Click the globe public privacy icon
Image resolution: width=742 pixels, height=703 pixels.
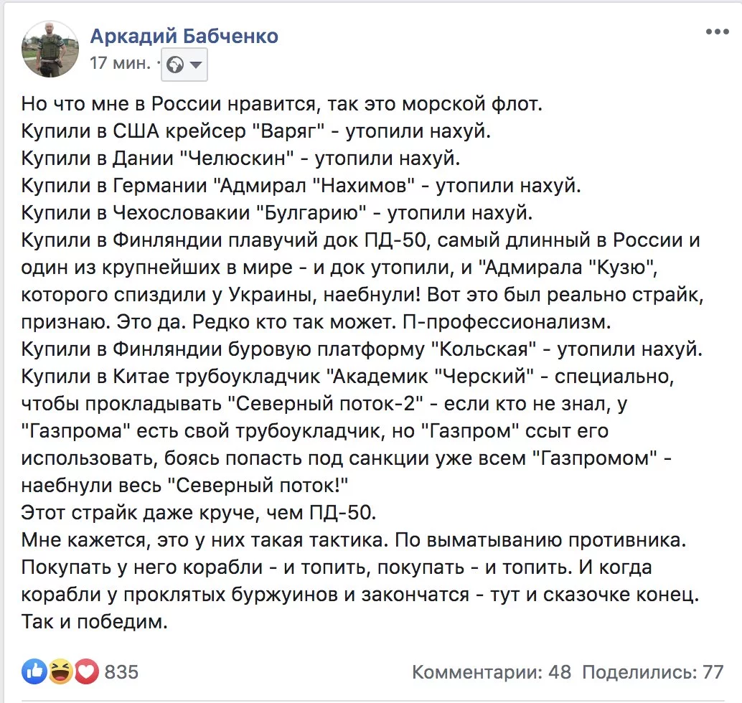point(175,65)
